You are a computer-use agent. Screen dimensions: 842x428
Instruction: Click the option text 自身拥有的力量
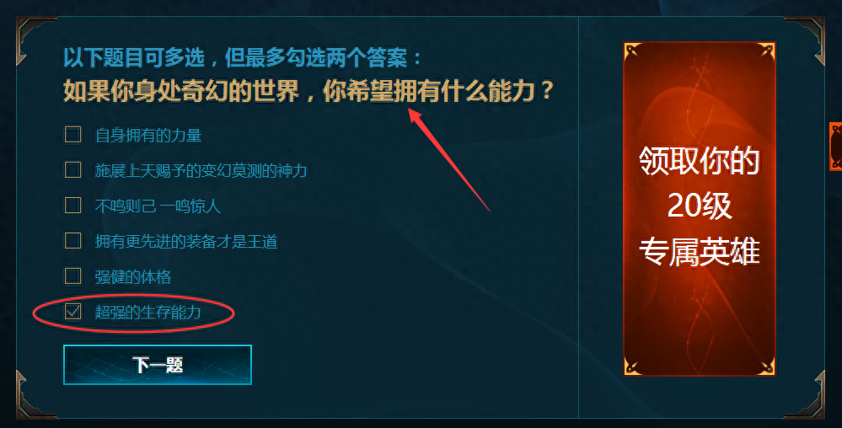click(148, 135)
